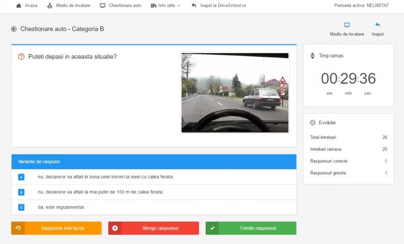Select answer A badge
Image resolution: width=404 pixels, height=244 pixels.
[21, 177]
